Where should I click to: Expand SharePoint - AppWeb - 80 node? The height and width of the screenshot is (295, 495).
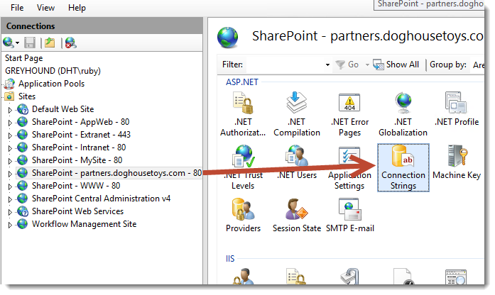tap(10, 123)
